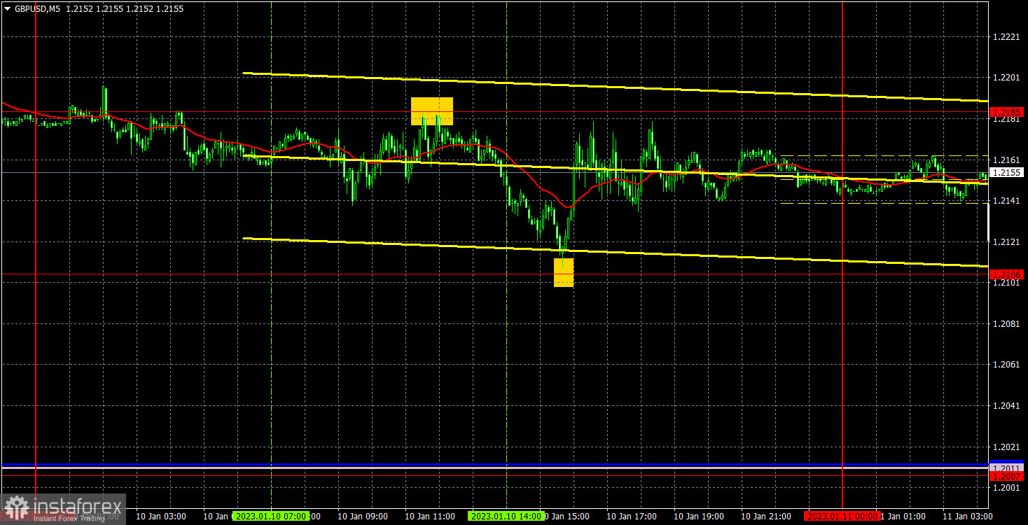Click the 1.2161 price axis label
This screenshot has width=1028, height=525.
coord(1006,160)
